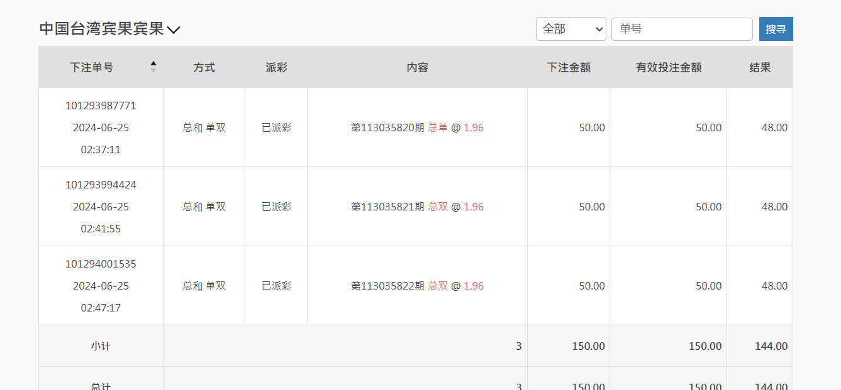Click the 第113035820期 总单 bet content
This screenshot has height=390, width=841.
tap(417, 127)
